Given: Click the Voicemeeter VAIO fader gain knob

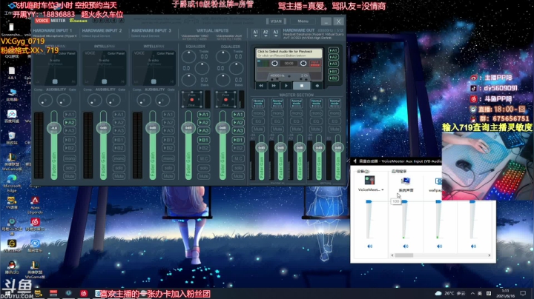Looking at the screenshot, I should [188, 128].
